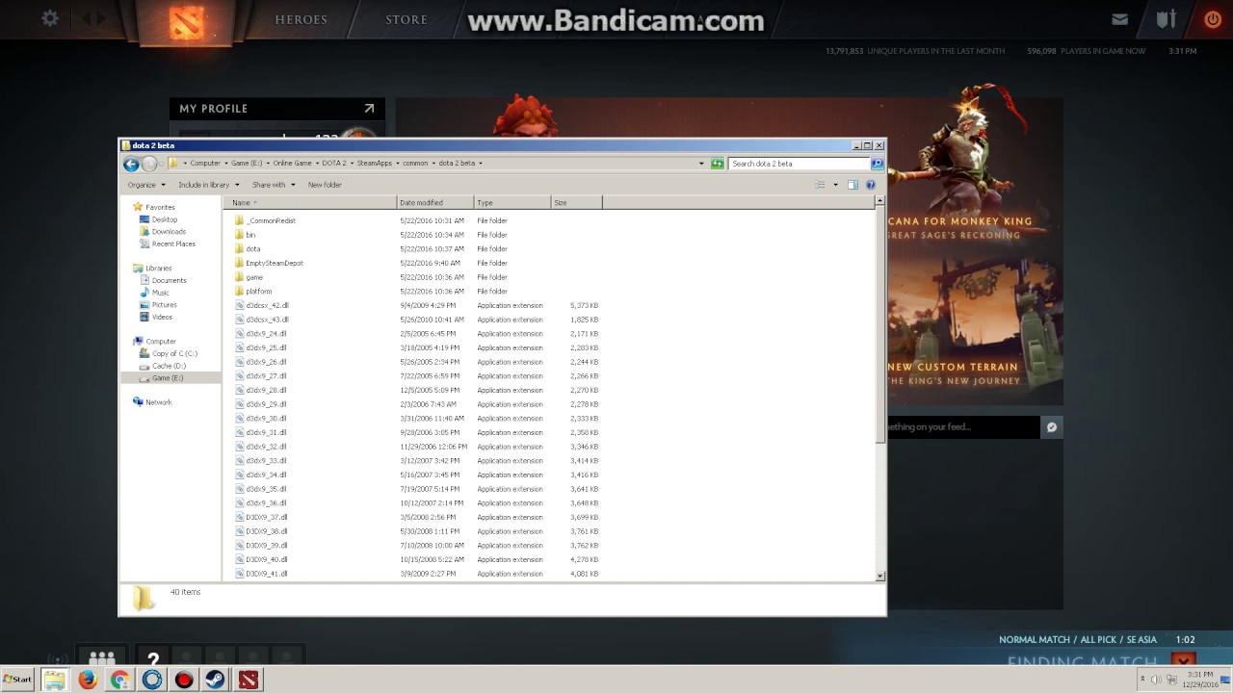This screenshot has width=1233, height=693.
Task: Click SteamApps in the address path
Action: (374, 164)
